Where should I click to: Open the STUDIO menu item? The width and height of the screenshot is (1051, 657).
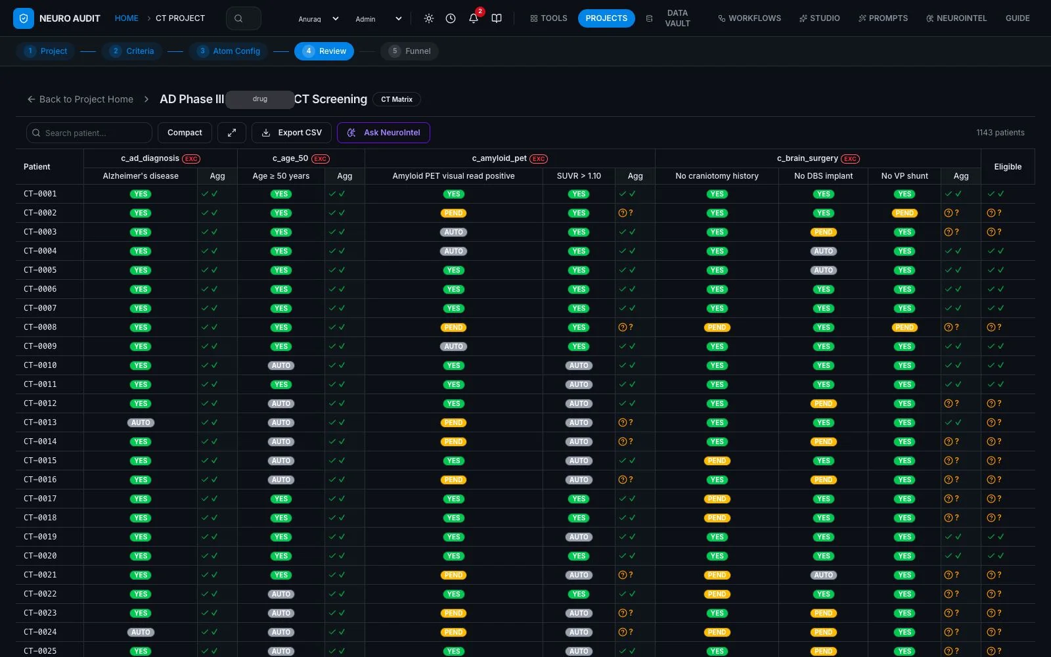tap(819, 18)
